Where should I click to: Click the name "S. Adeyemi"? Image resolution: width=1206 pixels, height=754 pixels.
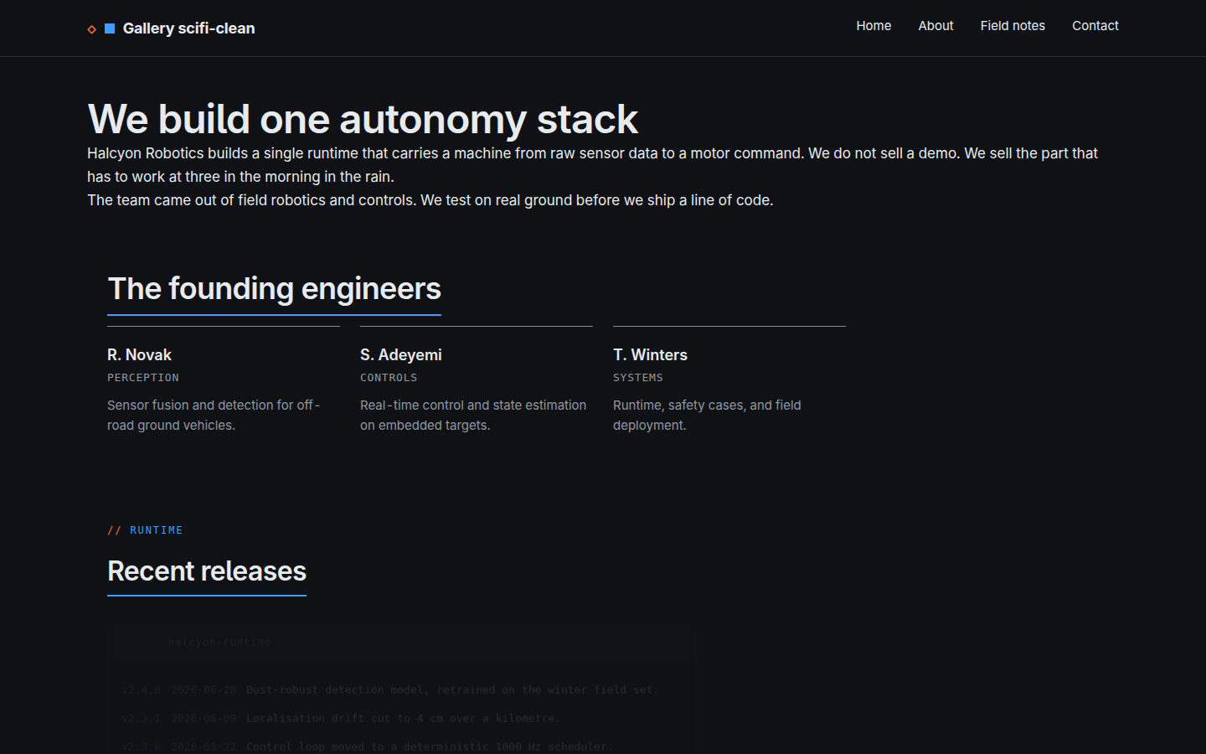[401, 355]
